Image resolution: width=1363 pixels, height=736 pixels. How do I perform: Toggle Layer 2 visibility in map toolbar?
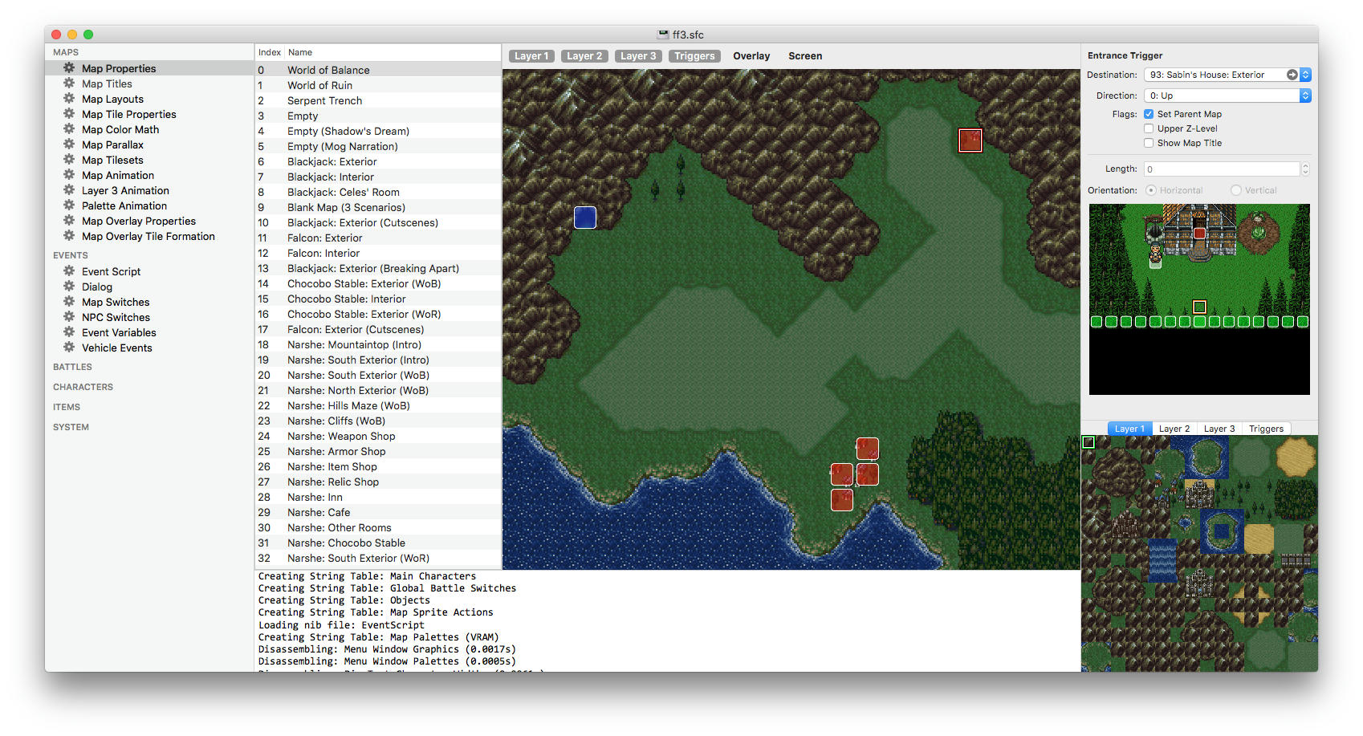(584, 56)
